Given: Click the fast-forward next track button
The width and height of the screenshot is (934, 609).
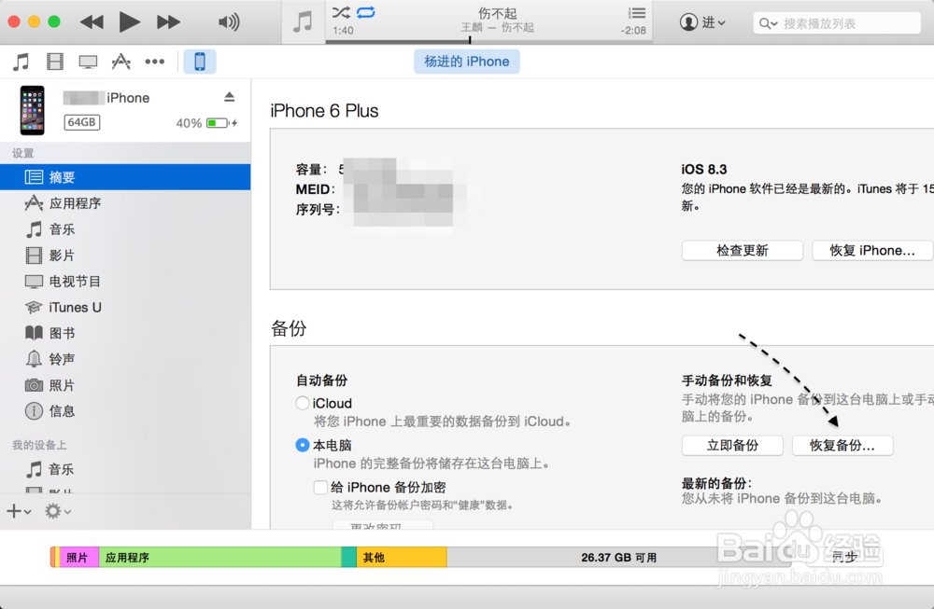Looking at the screenshot, I should tap(168, 22).
